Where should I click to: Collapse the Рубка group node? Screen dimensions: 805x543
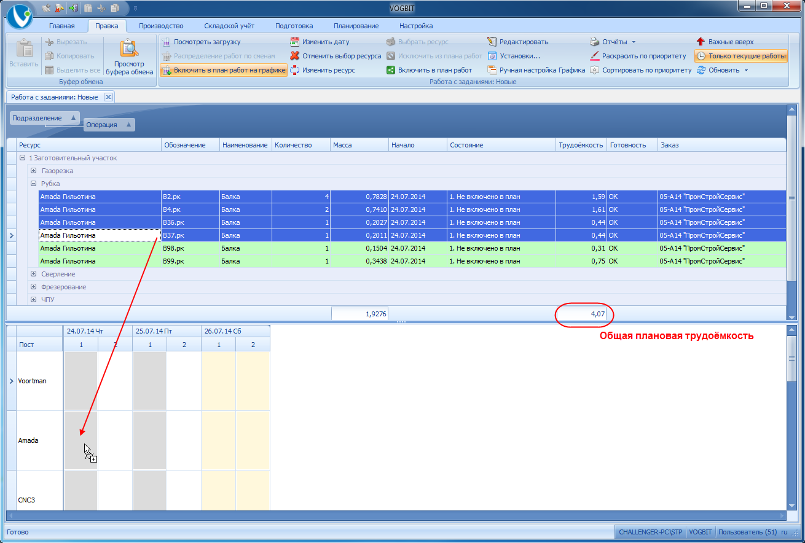[34, 184]
